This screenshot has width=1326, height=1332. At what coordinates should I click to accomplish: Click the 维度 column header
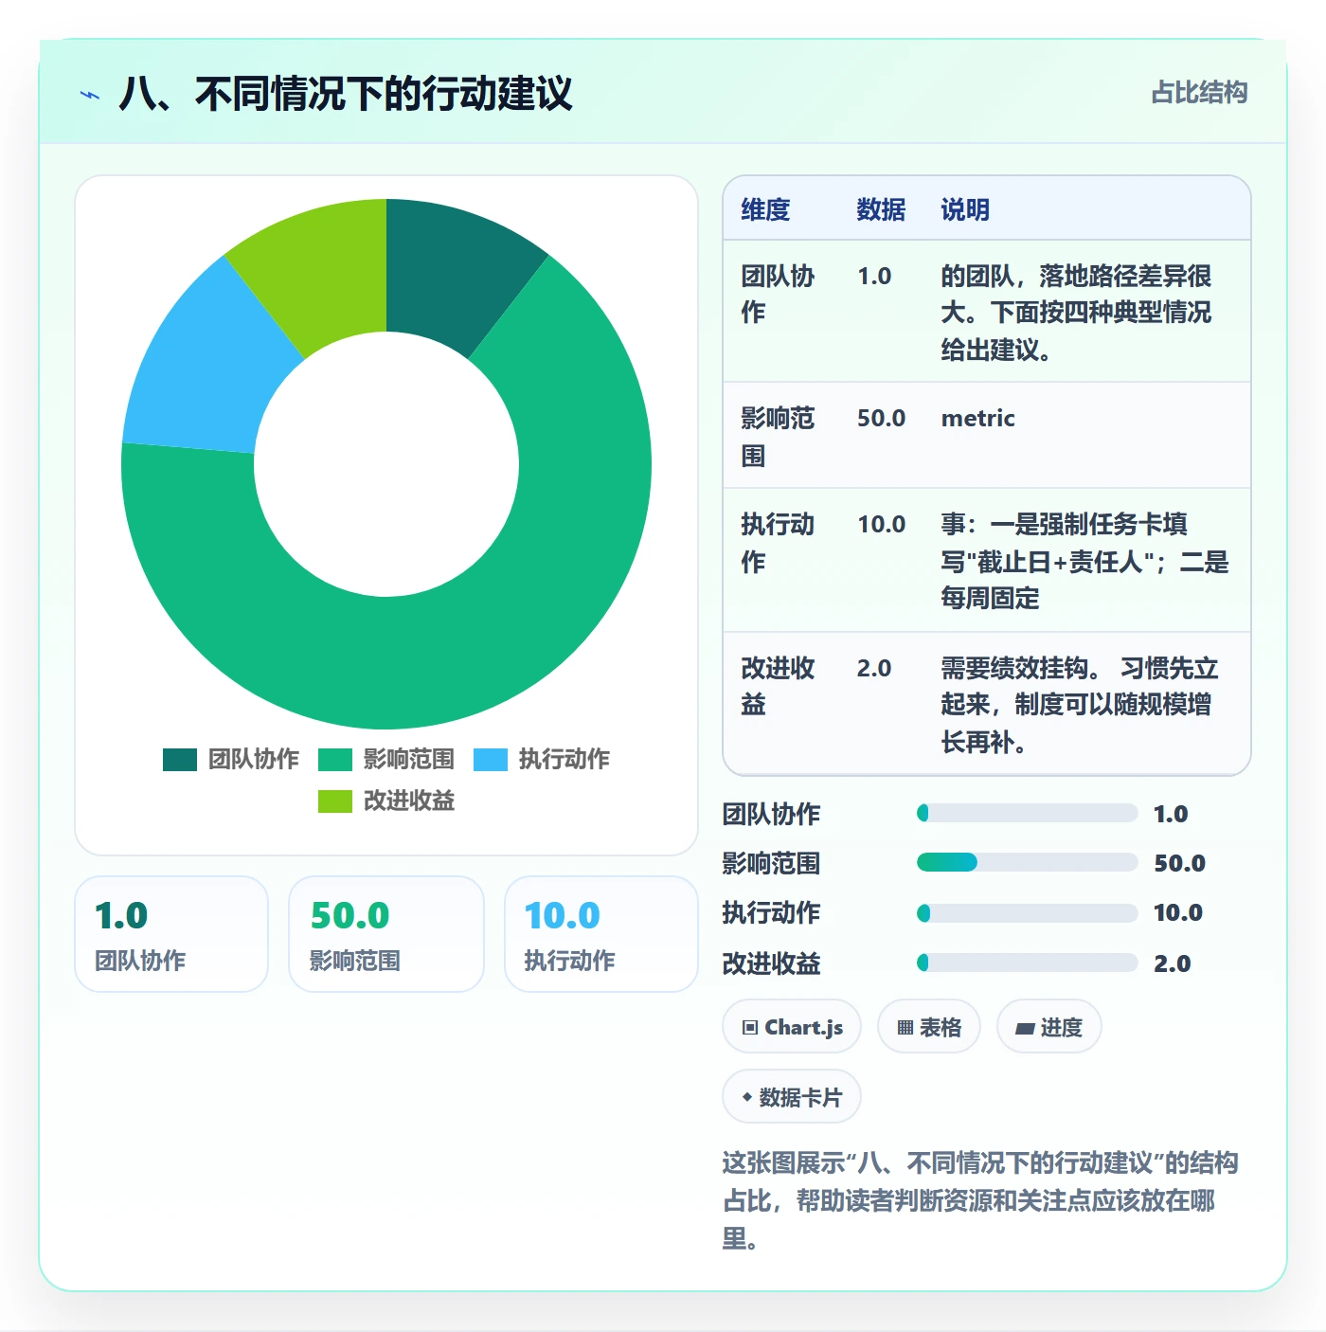click(765, 209)
